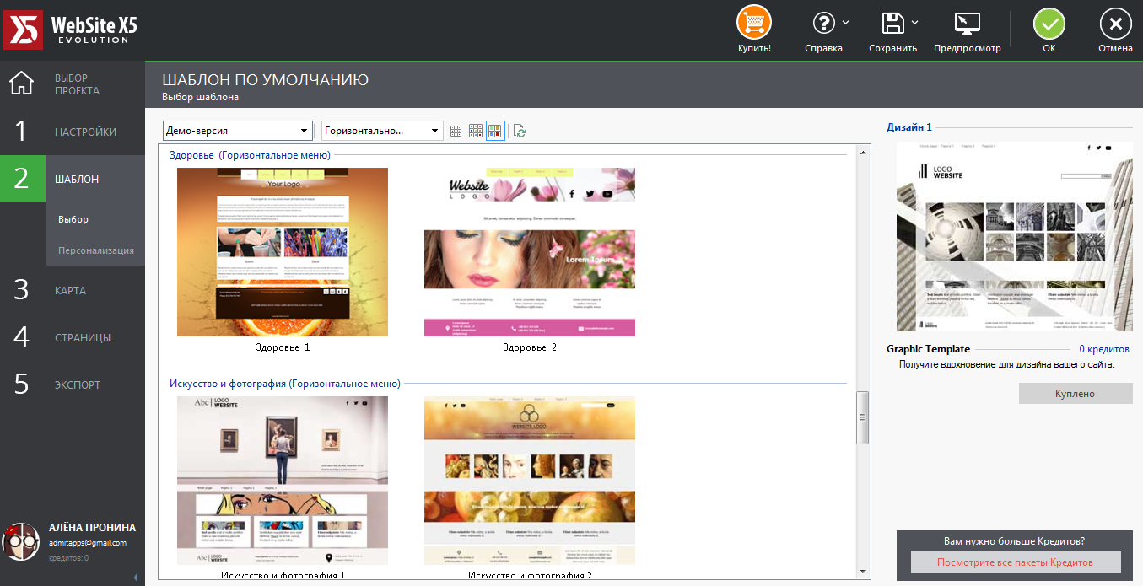1143x586 pixels.
Task: Click the Сохранить save icon
Action: click(x=890, y=23)
